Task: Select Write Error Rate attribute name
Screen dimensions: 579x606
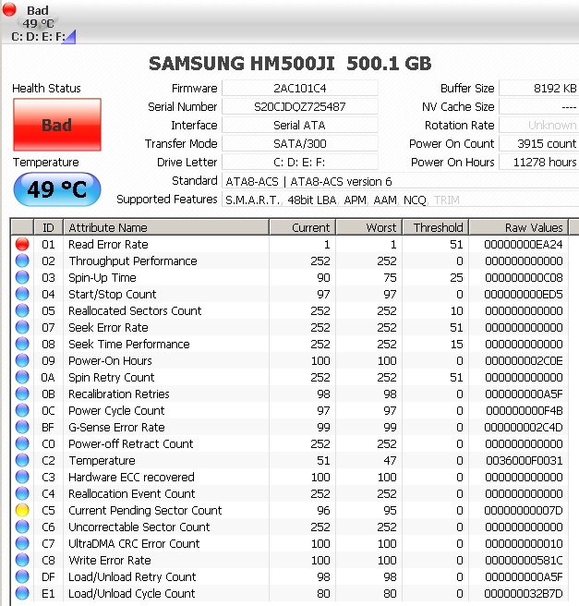Action: click(x=110, y=560)
